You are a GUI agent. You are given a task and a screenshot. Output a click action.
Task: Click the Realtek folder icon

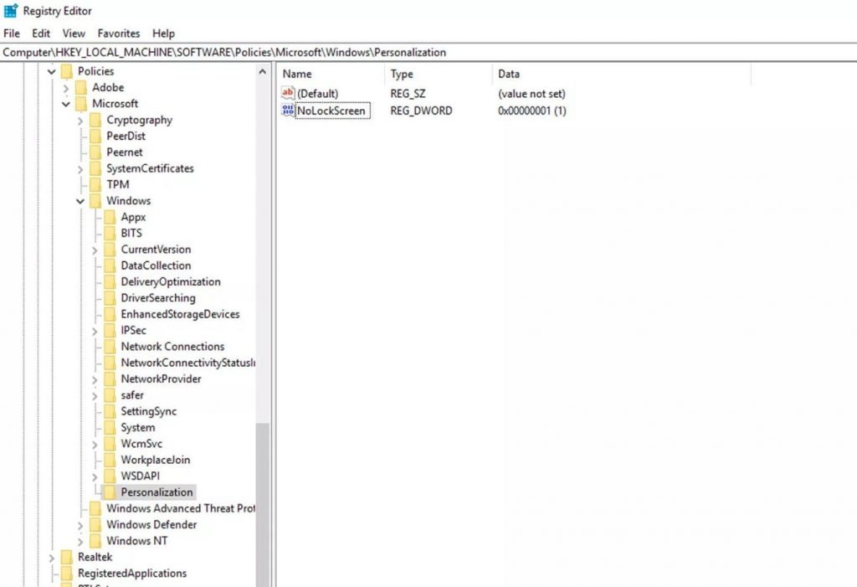(67, 558)
